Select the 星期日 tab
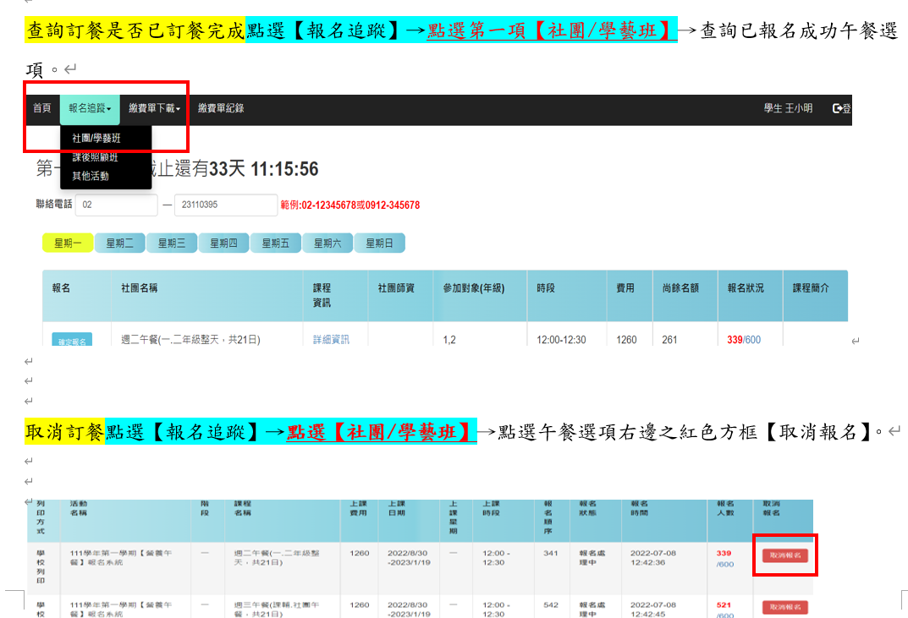The image size is (908, 618). pyautogui.click(x=379, y=243)
